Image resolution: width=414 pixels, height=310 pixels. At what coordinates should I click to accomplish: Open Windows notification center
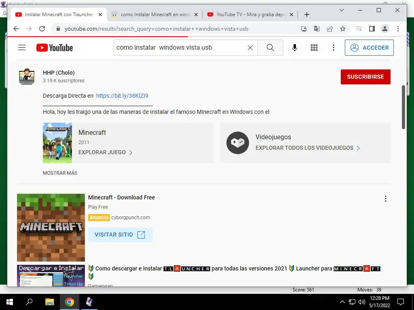click(401, 302)
